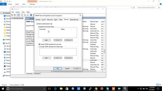This screenshot has height=91, width=162.
Task: Toggle the console tree icon in Services toolbar
Action: pos(18,15)
